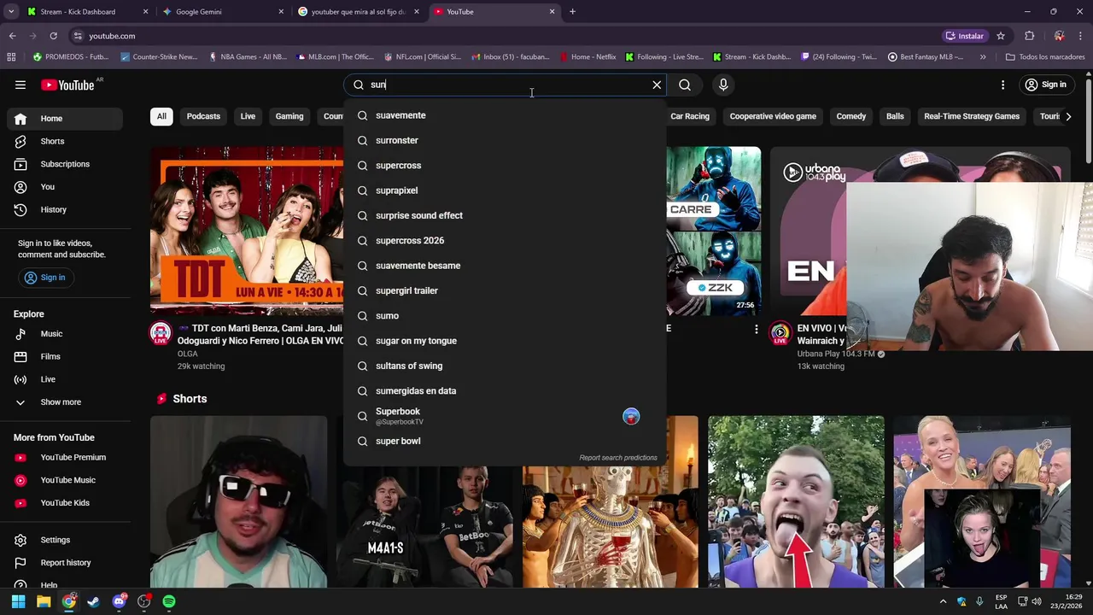The height and width of the screenshot is (615, 1093).
Task: Open a new browser tab
Action: 572,12
